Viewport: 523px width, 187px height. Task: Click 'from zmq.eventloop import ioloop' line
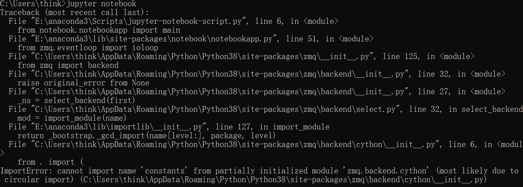pos(88,48)
